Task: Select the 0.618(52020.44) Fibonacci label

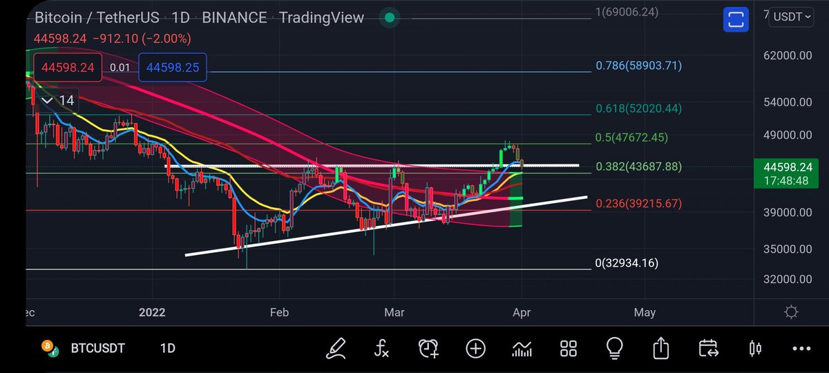Action: click(x=638, y=108)
